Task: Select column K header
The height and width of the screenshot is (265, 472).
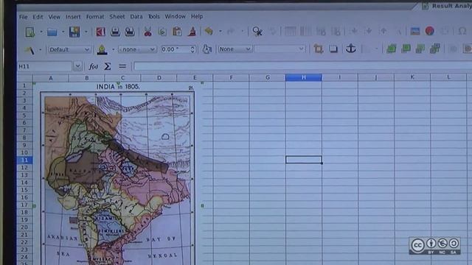Action: point(412,77)
